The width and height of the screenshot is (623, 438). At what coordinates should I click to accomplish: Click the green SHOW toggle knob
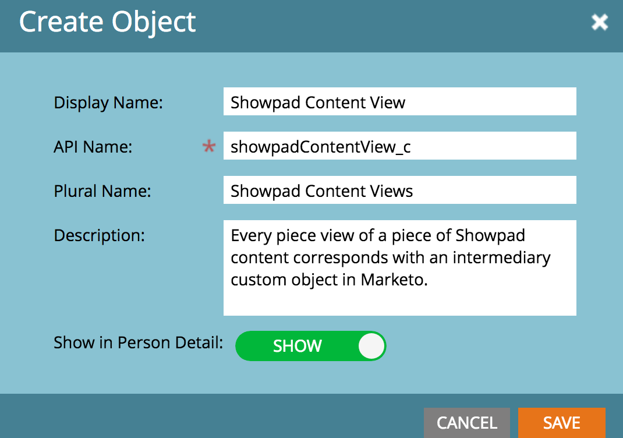[371, 346]
